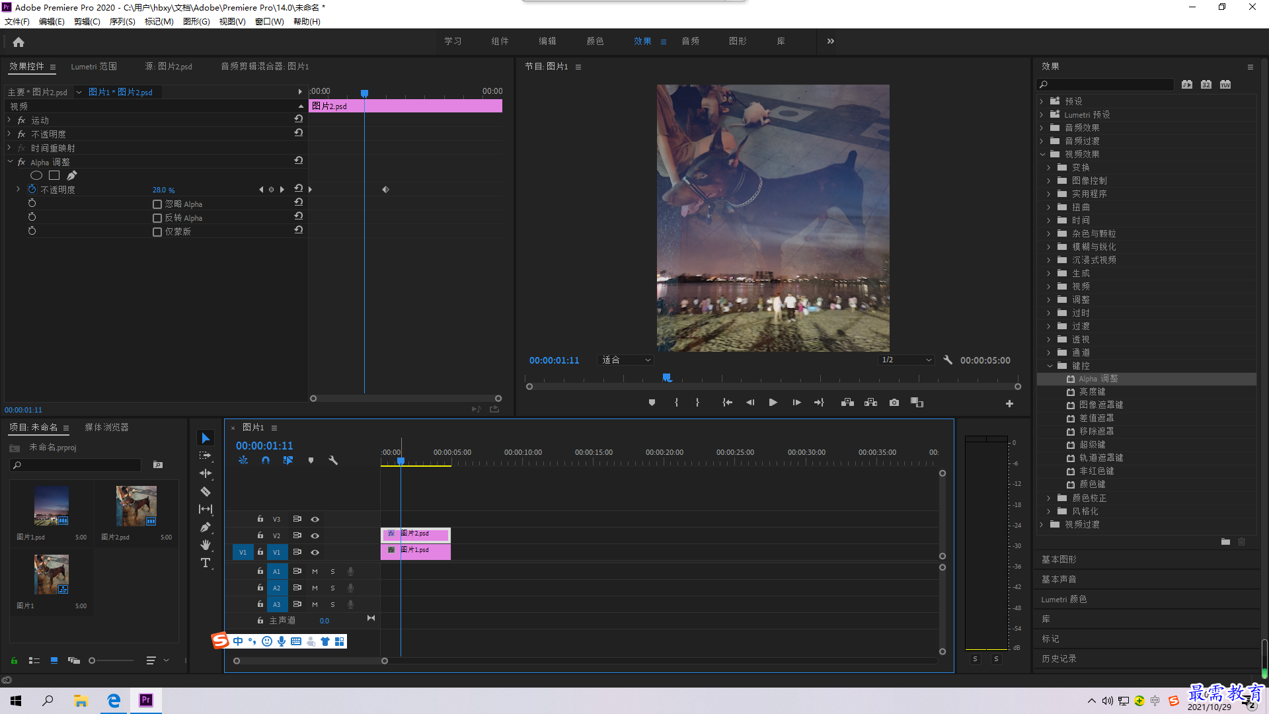This screenshot has width=1269, height=714.
Task: Open program monitor settings wrench
Action: tap(948, 360)
